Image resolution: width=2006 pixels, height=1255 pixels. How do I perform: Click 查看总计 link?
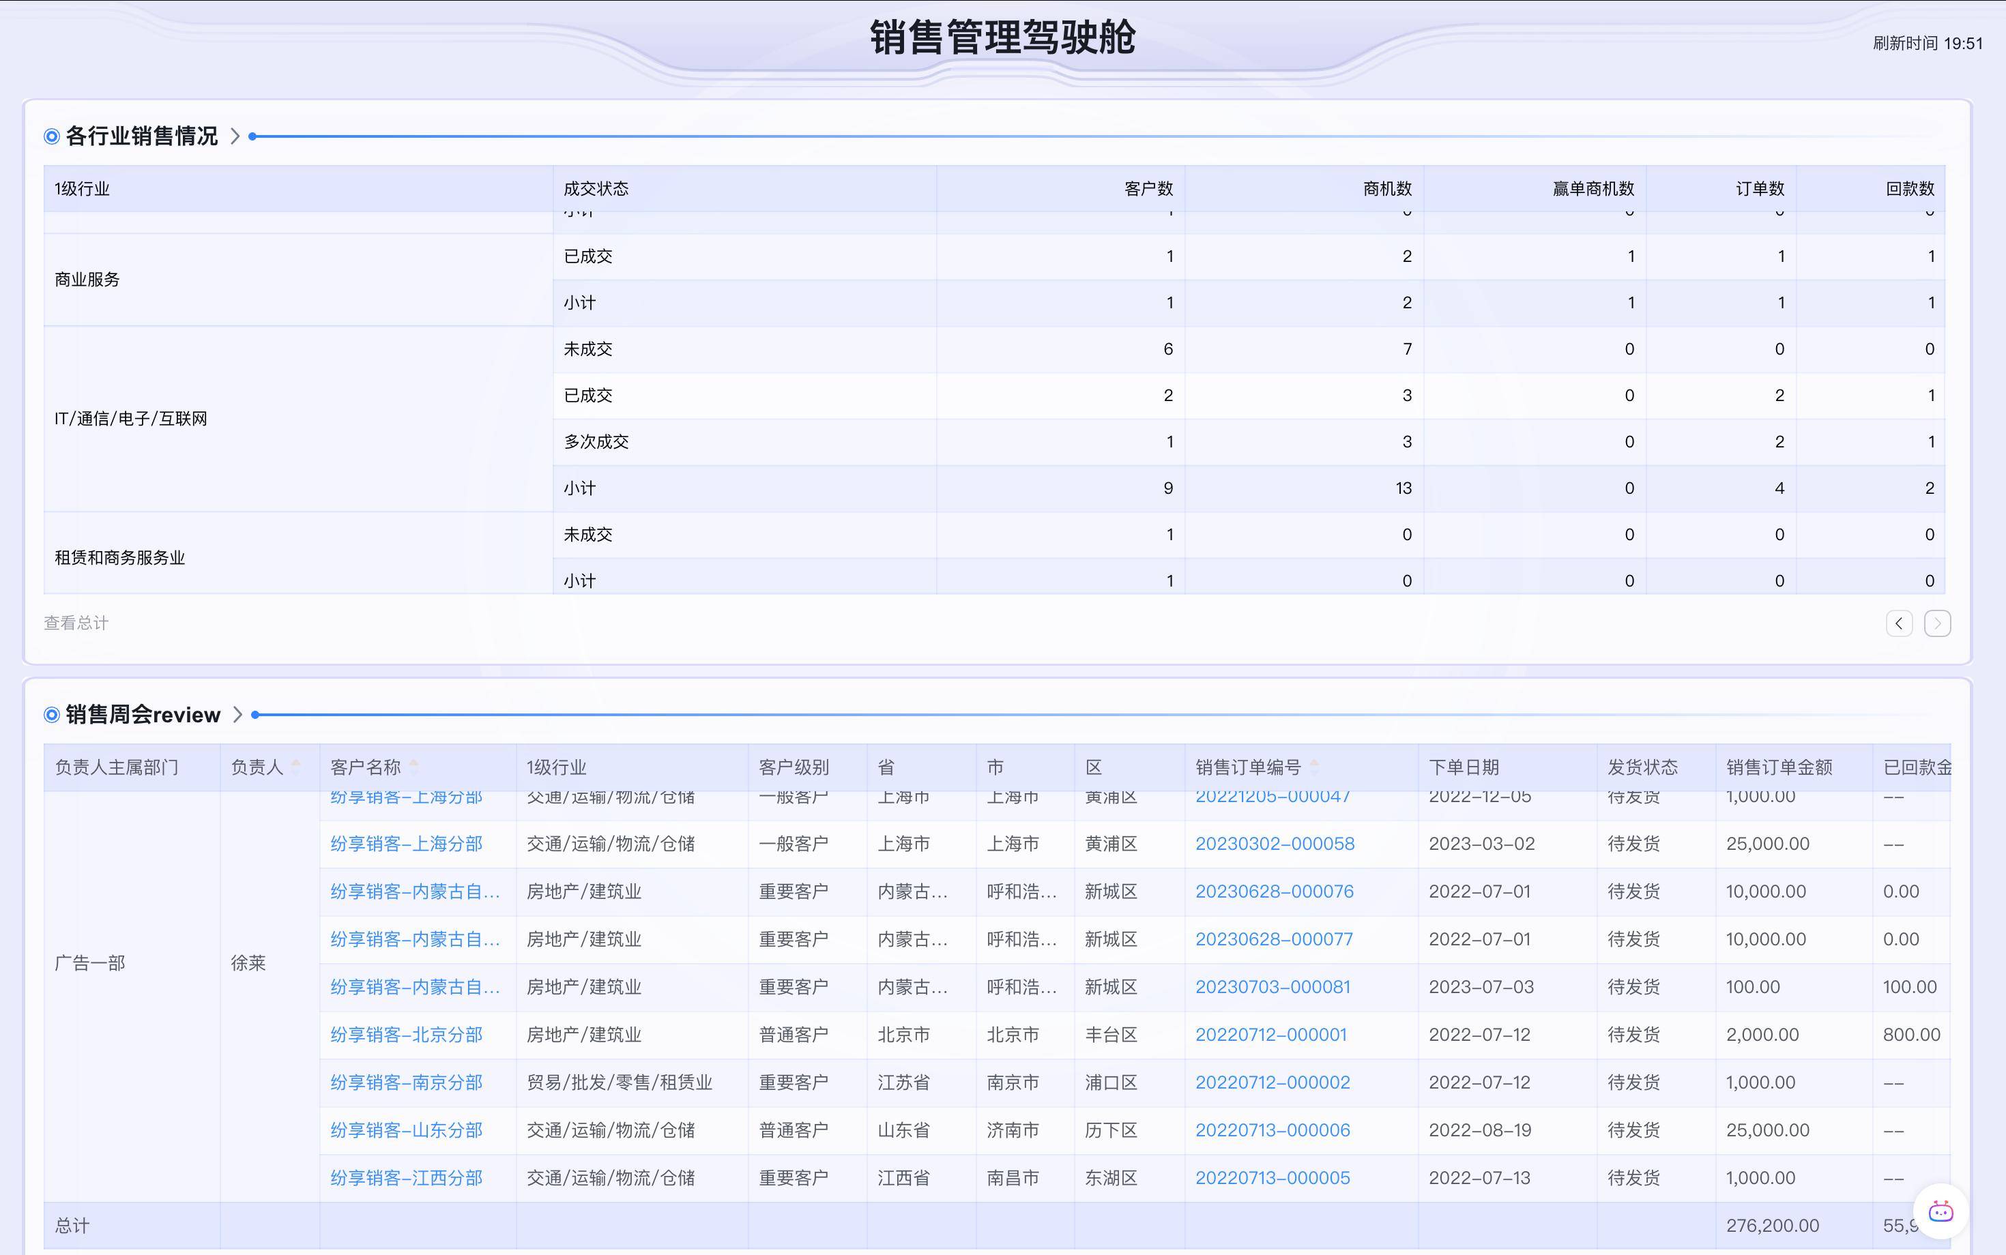coord(76,623)
